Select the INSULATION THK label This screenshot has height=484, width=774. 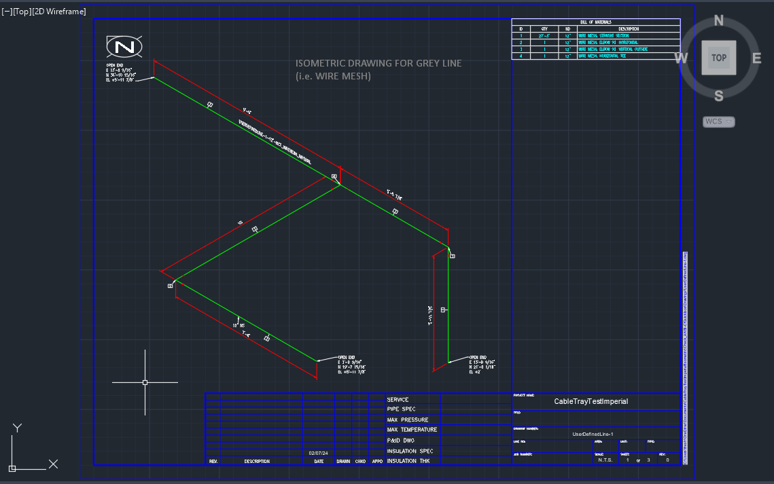408,462
